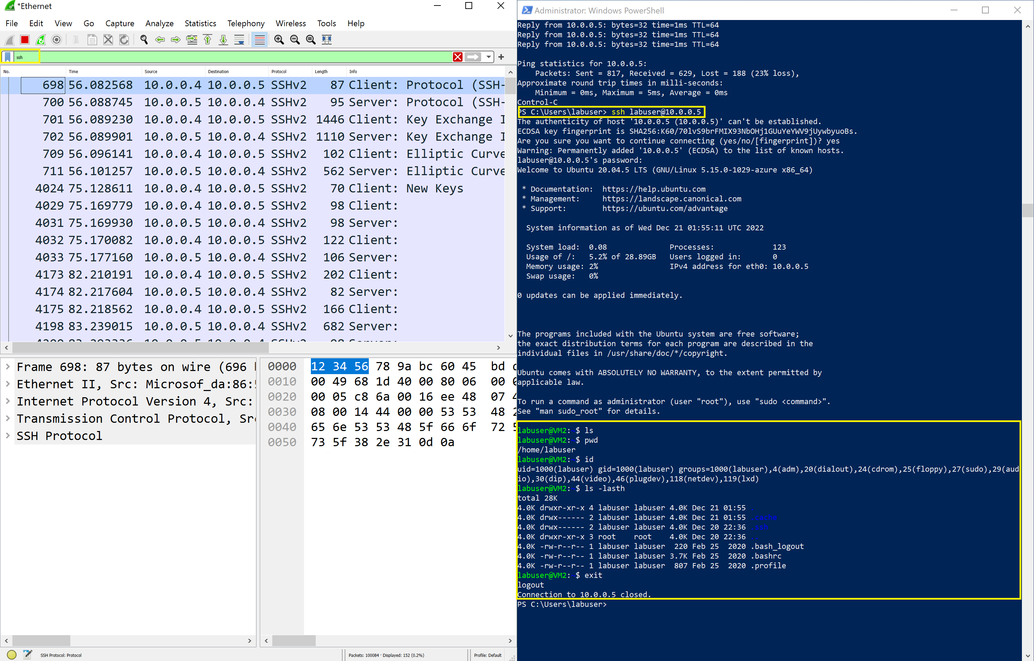The image size is (1034, 661).
Task: Toggle auto scroll during live capture
Action: 240,40
